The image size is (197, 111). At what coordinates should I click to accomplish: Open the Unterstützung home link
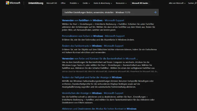(x=35, y=3)
